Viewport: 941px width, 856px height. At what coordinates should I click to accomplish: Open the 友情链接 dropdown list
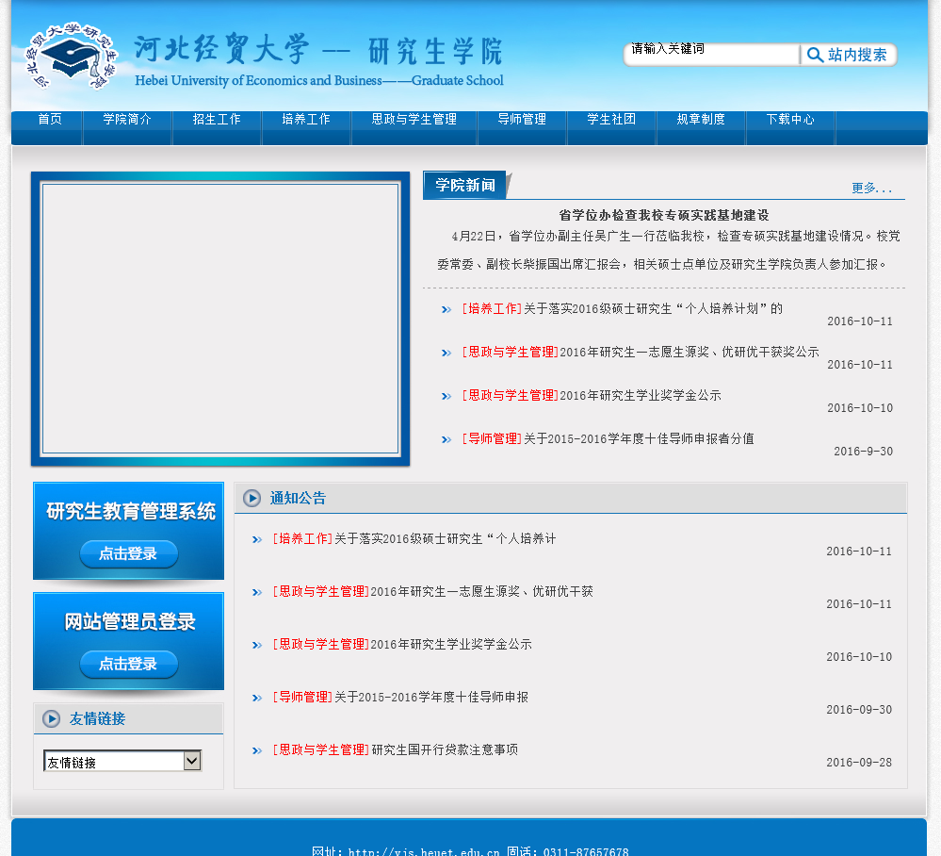coord(122,761)
